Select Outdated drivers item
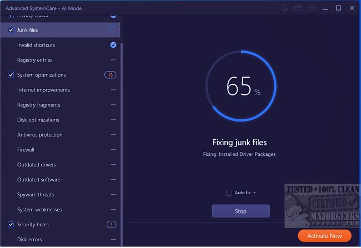The height and width of the screenshot is (248, 361). point(60,165)
